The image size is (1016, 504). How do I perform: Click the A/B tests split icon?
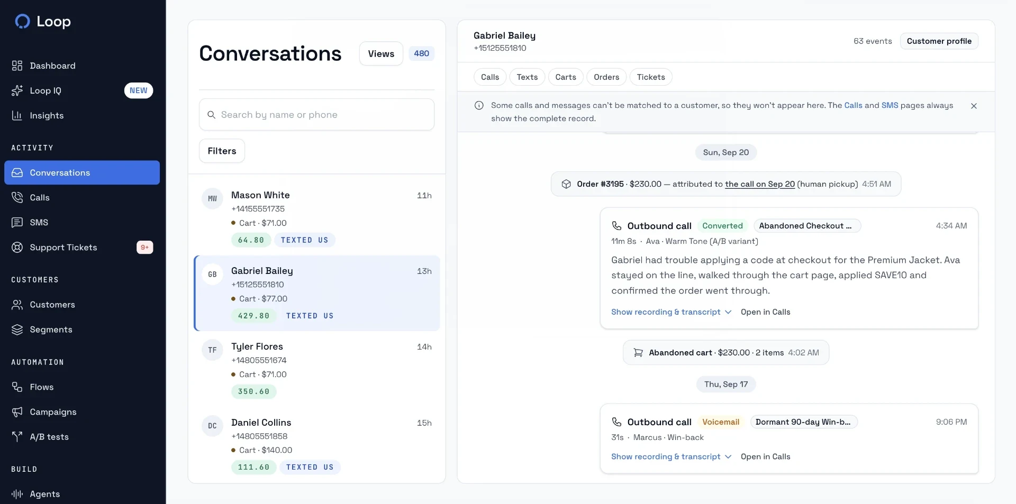(x=17, y=437)
